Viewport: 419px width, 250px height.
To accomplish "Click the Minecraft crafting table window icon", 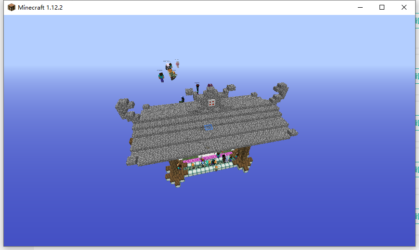I will (x=12, y=7).
